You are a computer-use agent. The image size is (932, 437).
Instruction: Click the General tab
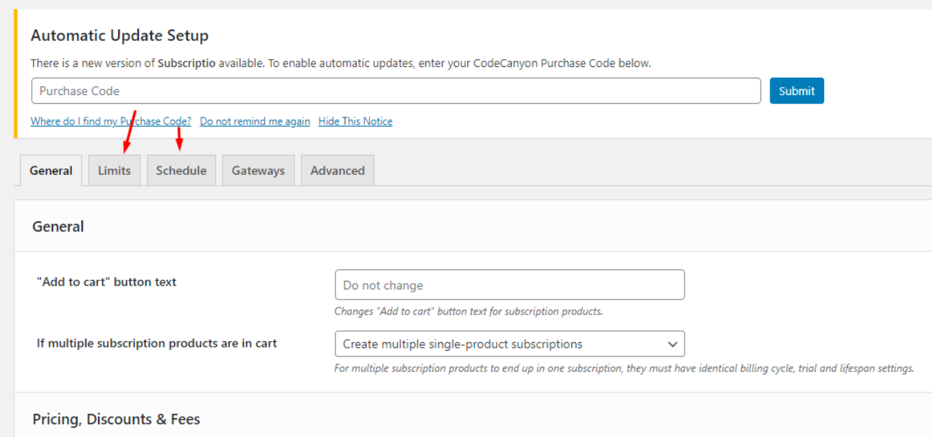[51, 171]
